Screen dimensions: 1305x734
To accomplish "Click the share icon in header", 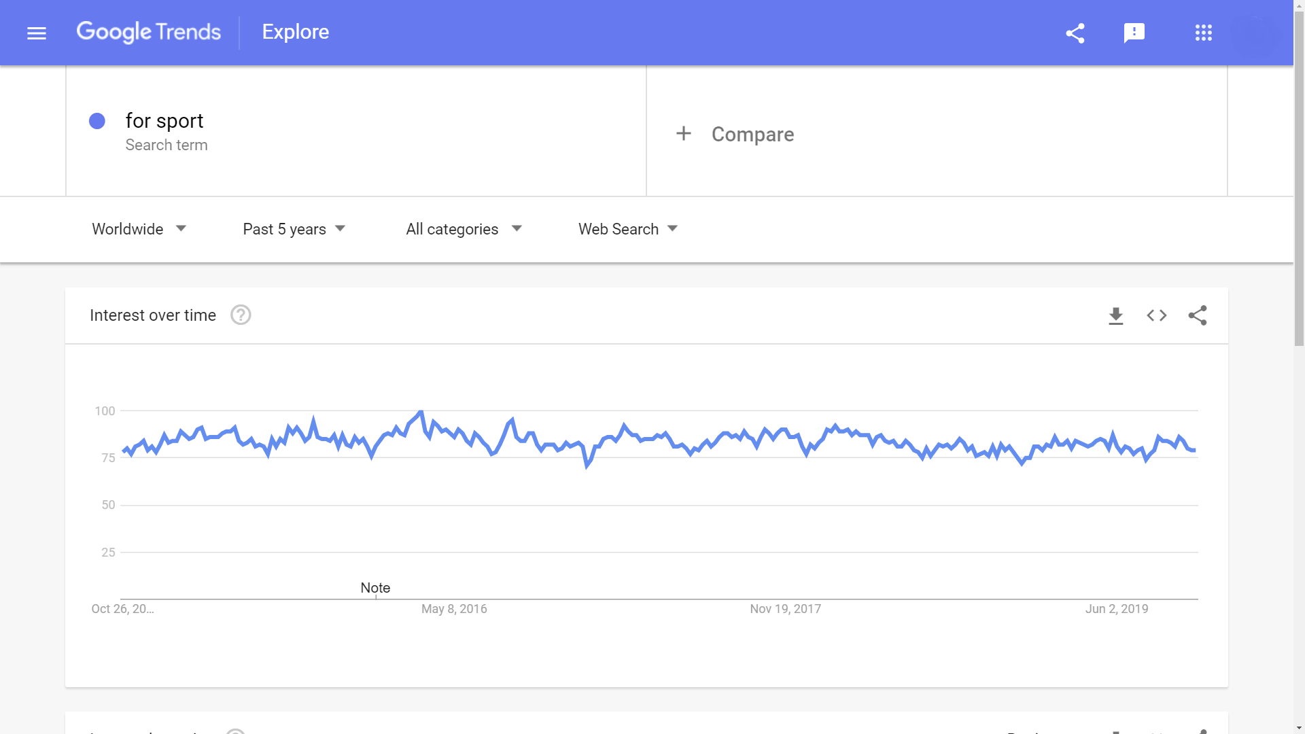I will point(1075,33).
